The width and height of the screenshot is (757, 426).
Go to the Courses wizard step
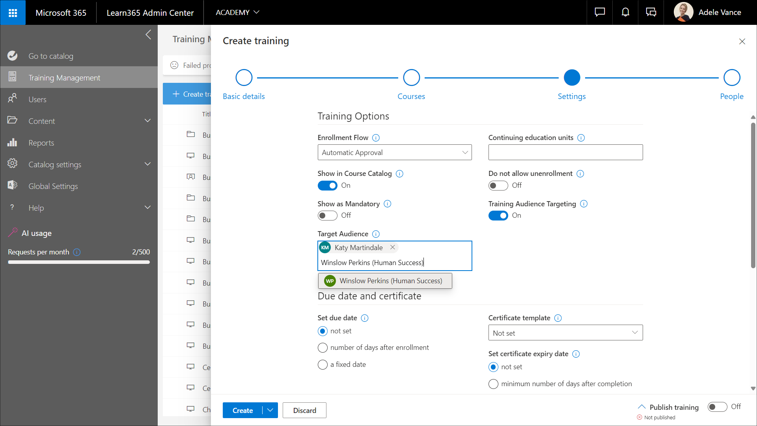coord(411,78)
